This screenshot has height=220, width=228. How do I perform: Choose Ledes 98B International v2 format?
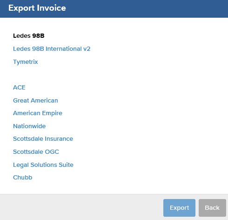52,49
